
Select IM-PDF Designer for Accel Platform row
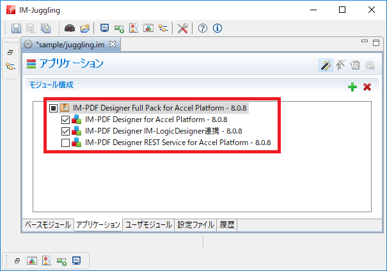point(156,120)
